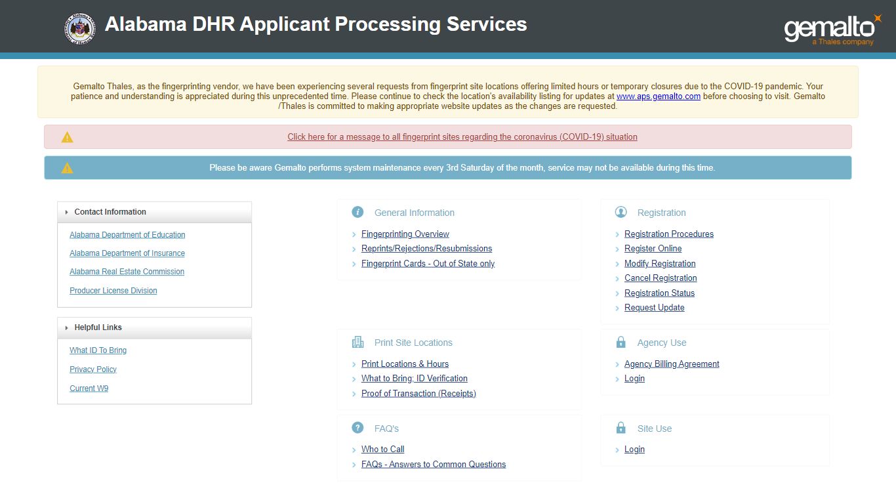The image size is (896, 504).
Task: Click Login under Agency Use
Action: [634, 379]
